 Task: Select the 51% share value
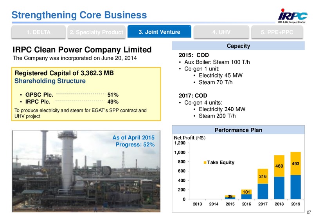[113, 95]
